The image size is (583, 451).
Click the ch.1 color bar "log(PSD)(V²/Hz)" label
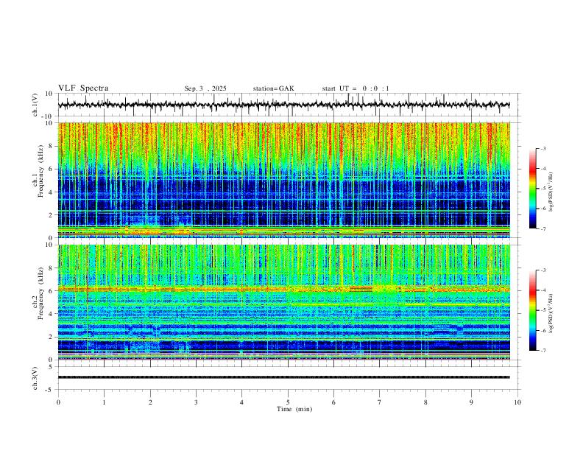[x=551, y=192]
